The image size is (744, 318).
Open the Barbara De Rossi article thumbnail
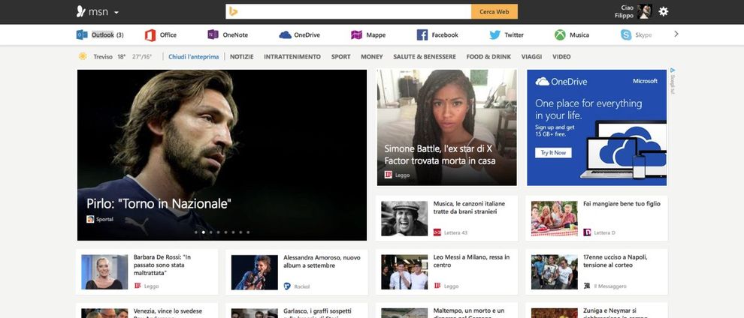[x=104, y=272]
